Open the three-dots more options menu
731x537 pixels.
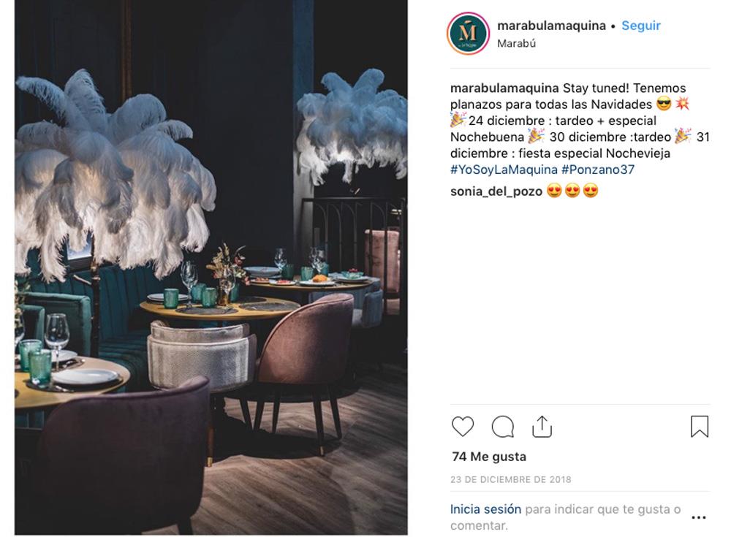pos(698,517)
